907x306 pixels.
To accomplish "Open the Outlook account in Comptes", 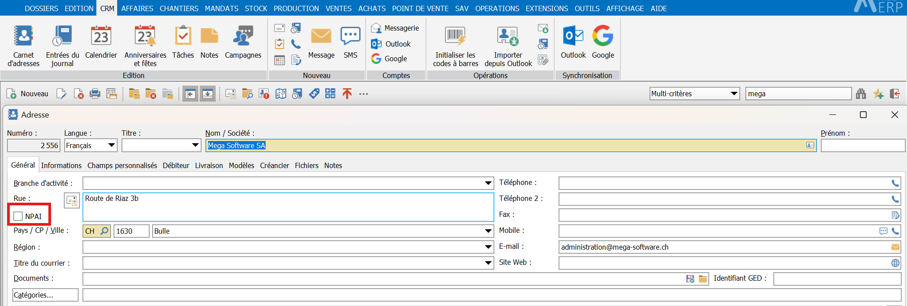I will (391, 44).
